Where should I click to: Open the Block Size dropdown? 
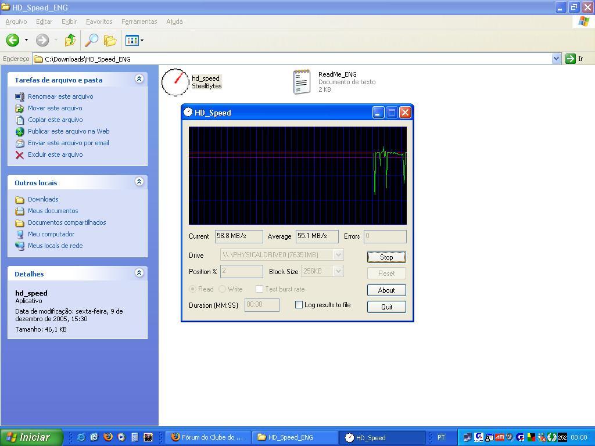pyautogui.click(x=339, y=271)
